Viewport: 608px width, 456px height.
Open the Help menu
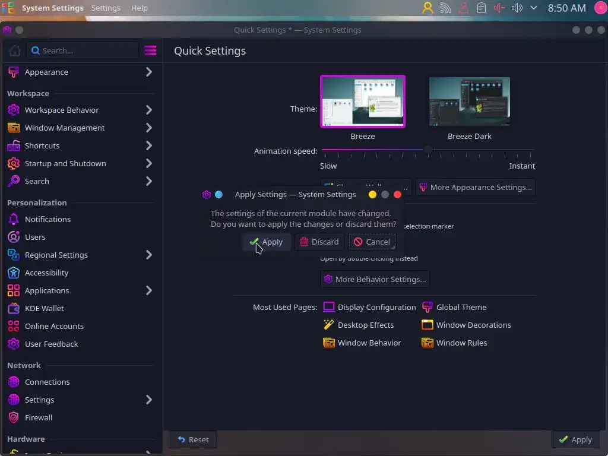click(139, 8)
